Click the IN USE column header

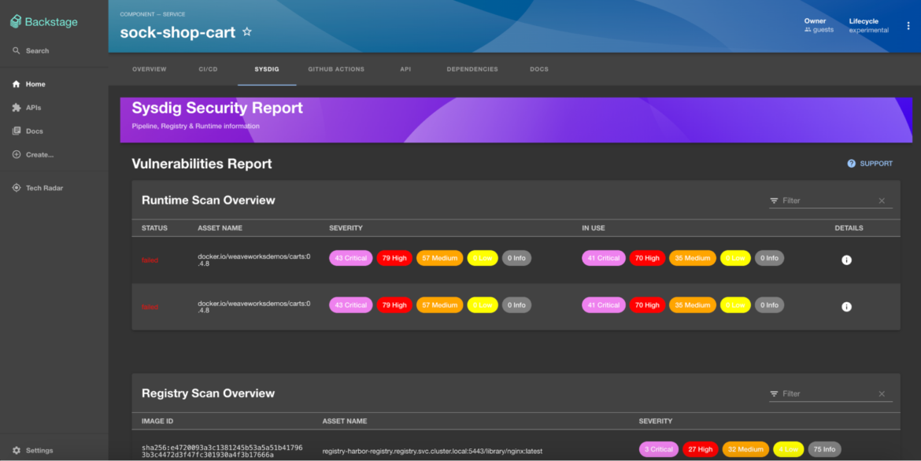[x=594, y=228]
